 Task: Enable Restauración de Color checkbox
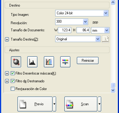12,89
